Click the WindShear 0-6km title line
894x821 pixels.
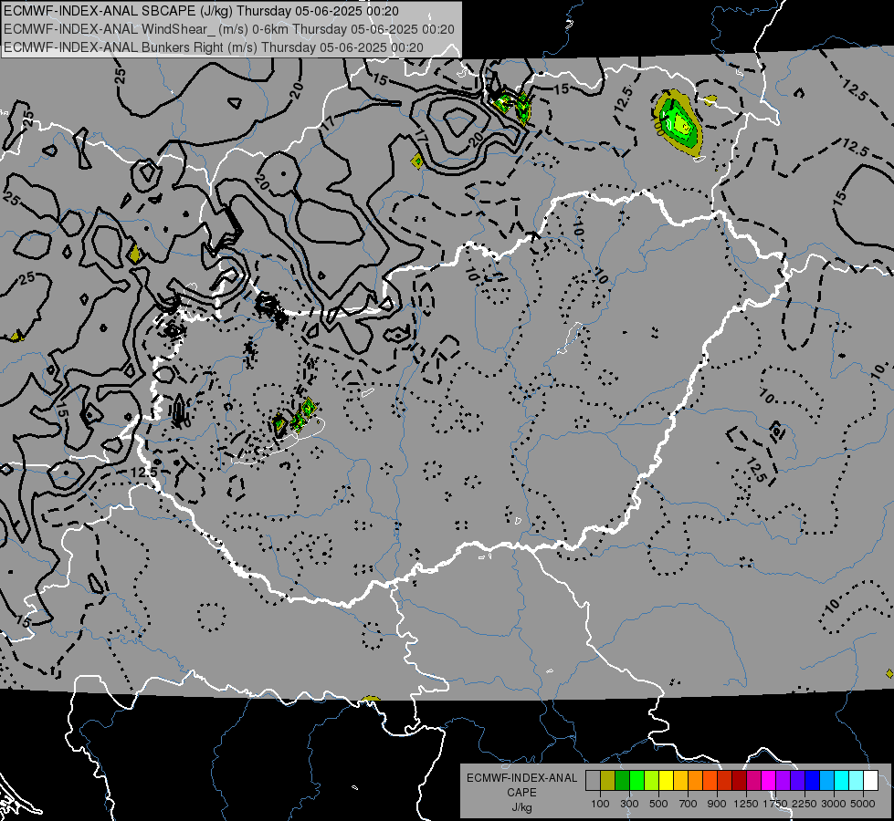tap(228, 29)
